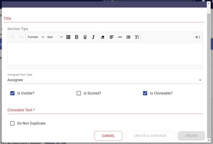Insert a horizontal line
This screenshot has width=213, height=144.
pyautogui.click(x=120, y=37)
